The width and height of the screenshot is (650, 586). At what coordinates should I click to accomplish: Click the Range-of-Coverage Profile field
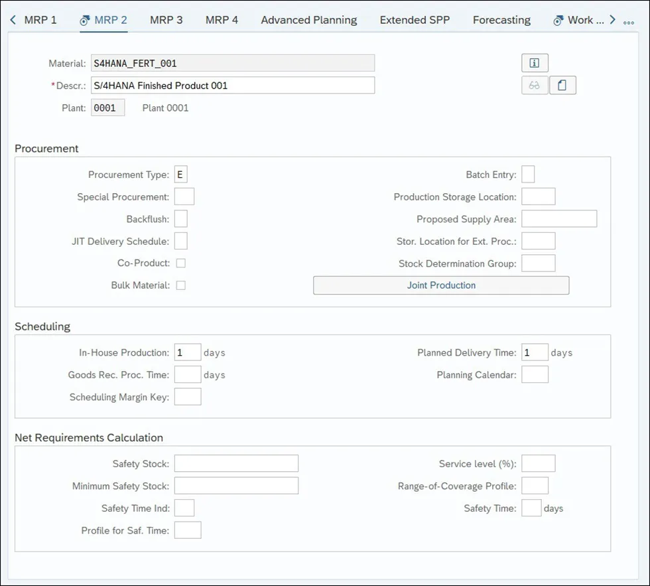click(x=535, y=486)
